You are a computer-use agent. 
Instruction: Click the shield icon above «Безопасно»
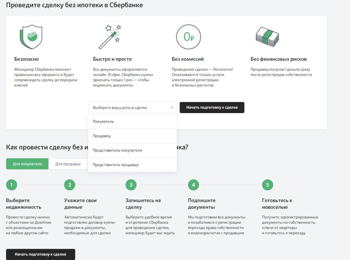click(31, 36)
